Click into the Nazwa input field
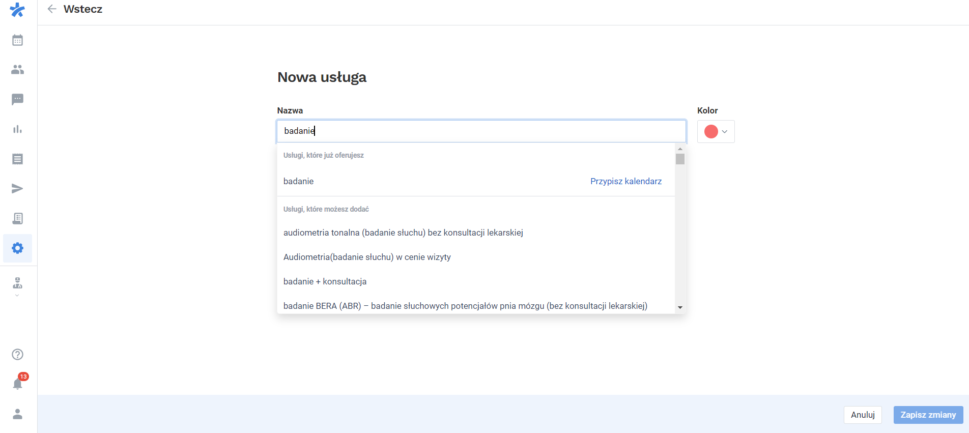The image size is (969, 433). point(481,131)
